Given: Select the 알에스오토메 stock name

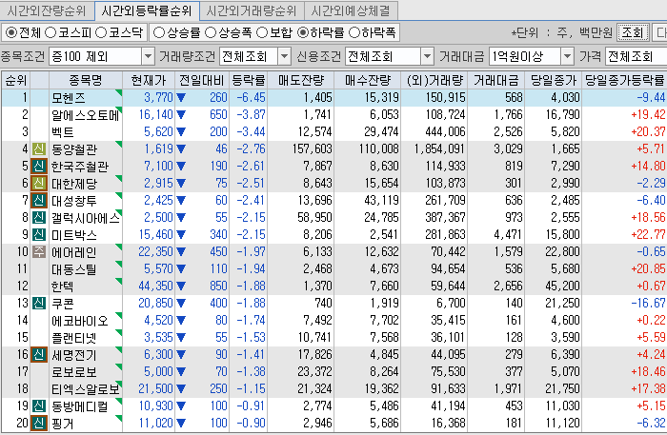Looking at the screenshot, I should click(86, 115).
